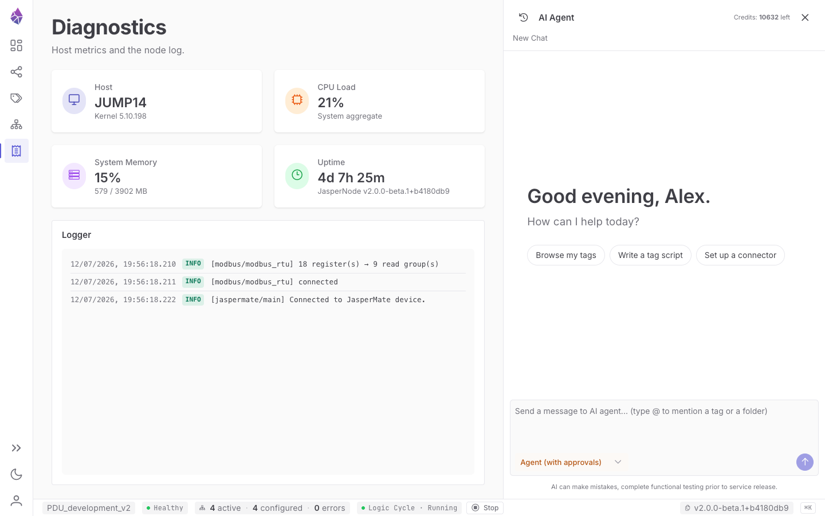This screenshot has width=825, height=516.
Task: Click the Stop logic cycle button
Action: (x=485, y=508)
